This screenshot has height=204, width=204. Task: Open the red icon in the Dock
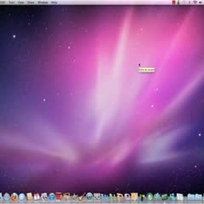(59, 196)
